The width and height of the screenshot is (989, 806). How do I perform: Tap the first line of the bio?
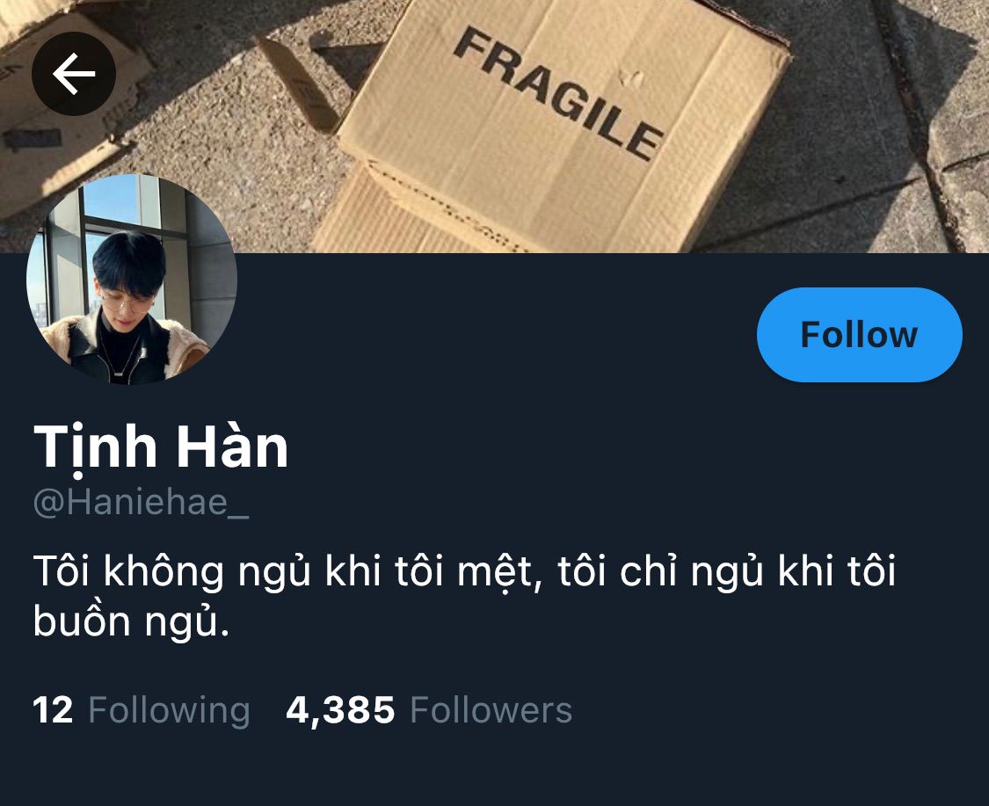tap(464, 571)
